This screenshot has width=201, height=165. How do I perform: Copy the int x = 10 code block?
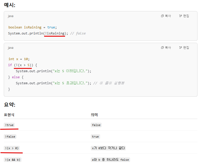click(x=166, y=48)
